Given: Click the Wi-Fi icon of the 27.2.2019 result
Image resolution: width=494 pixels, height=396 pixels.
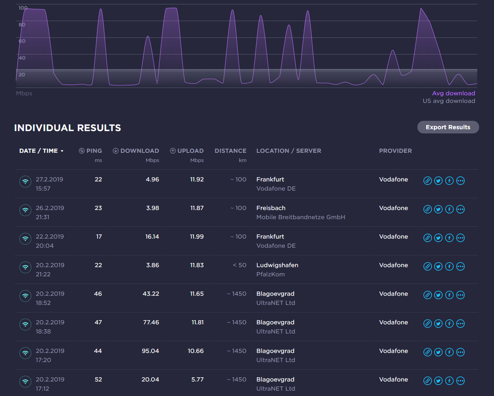Looking at the screenshot, I should [25, 181].
